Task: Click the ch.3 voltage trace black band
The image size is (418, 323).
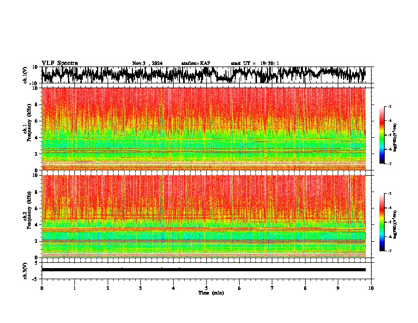Action: [204, 270]
